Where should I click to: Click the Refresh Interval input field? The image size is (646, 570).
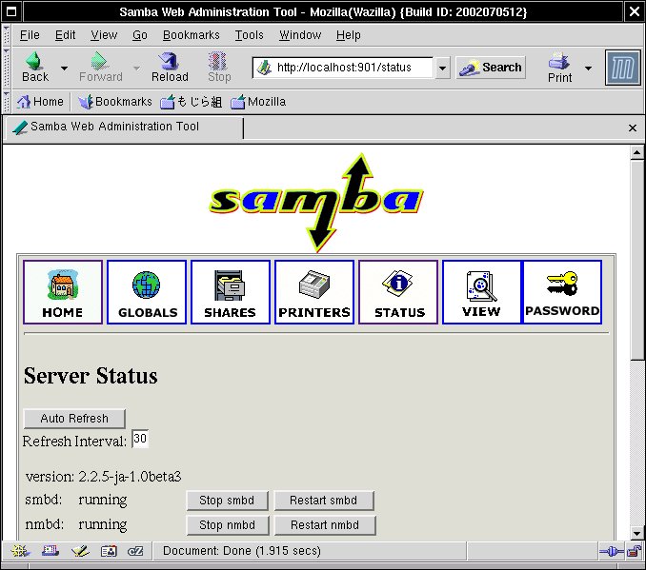[x=140, y=439]
